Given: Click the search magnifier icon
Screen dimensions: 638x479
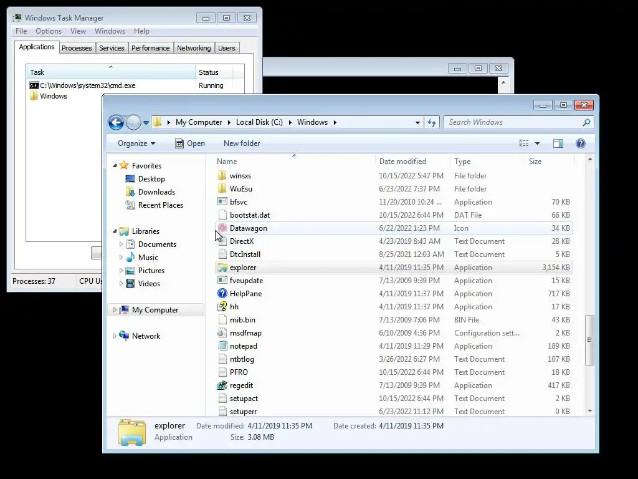Looking at the screenshot, I should click(x=586, y=122).
